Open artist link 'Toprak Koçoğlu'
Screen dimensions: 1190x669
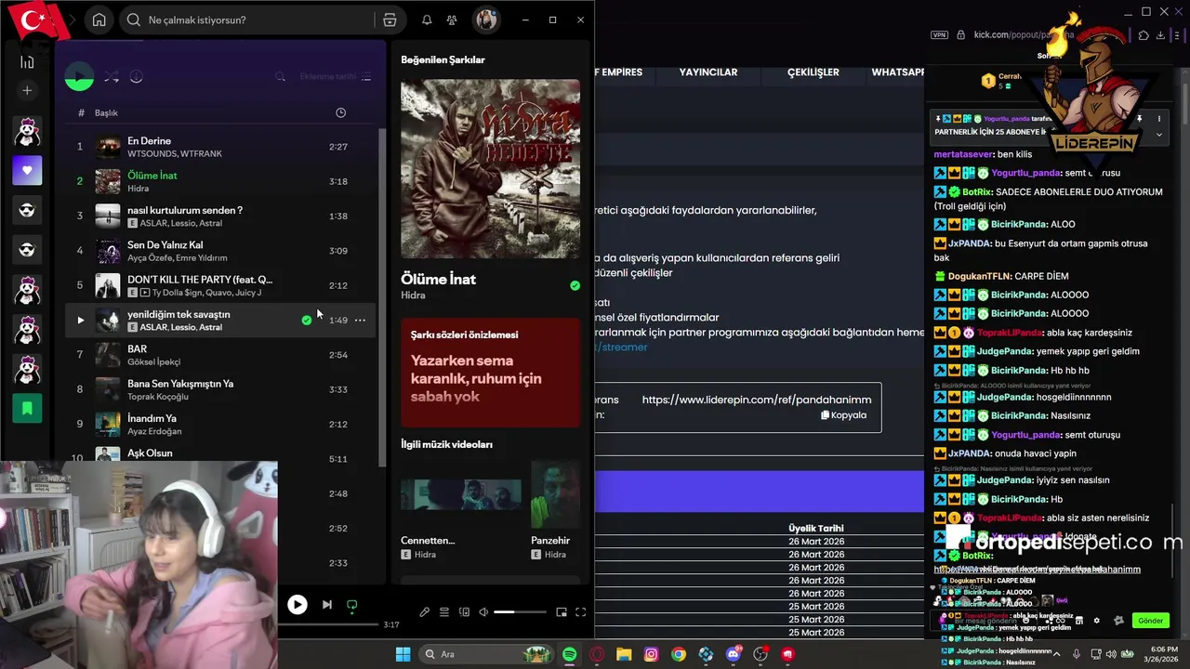click(158, 397)
